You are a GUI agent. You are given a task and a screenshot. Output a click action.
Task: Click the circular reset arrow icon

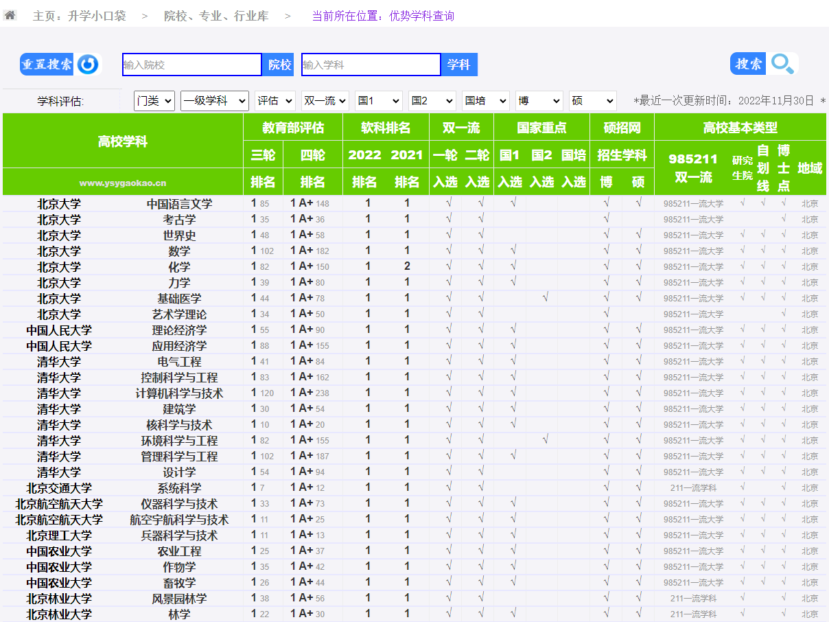coord(88,65)
